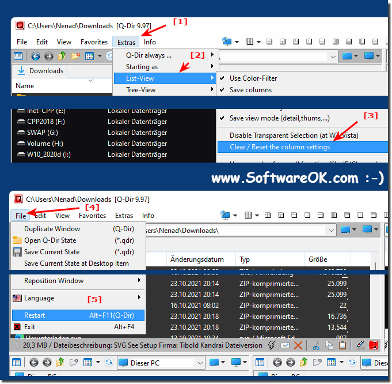Click the lightning bolt icon in status bar
This screenshot has height=384, width=392.
tap(272, 345)
